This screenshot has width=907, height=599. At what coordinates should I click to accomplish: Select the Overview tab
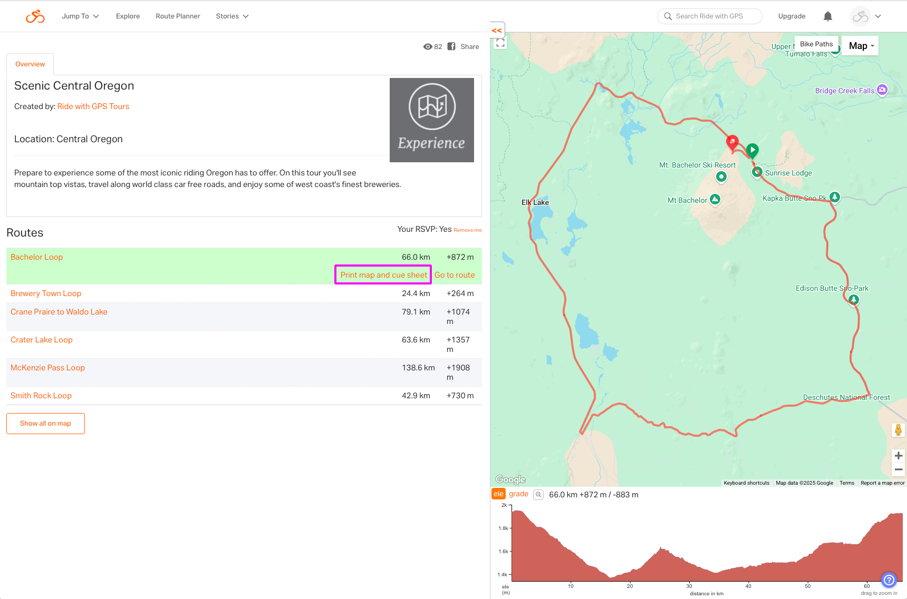(30, 64)
